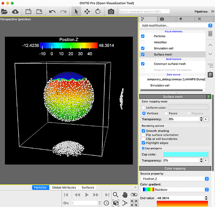Click the render camera icon in toolbar
This screenshot has width=215, height=207.
pos(111,12)
